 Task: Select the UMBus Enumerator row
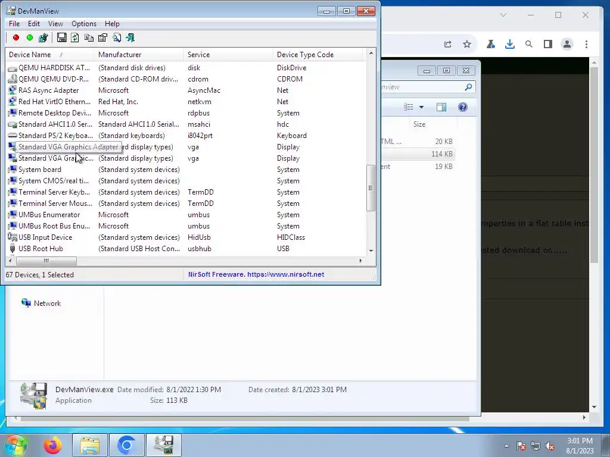[186, 214]
